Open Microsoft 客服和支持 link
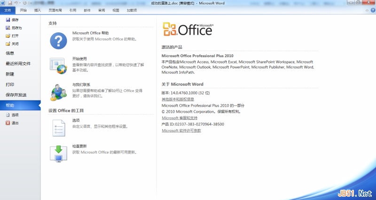 pyautogui.click(x=180, y=118)
